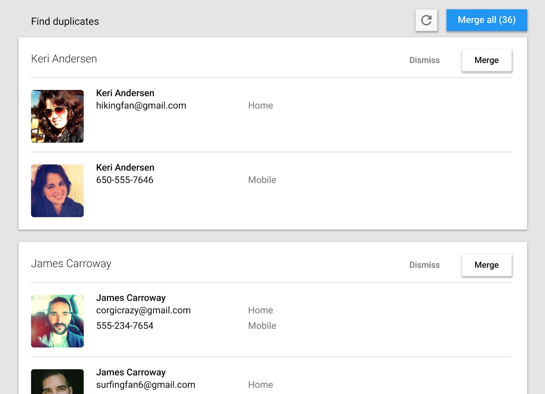Click Merge all (36) button

[x=486, y=20]
